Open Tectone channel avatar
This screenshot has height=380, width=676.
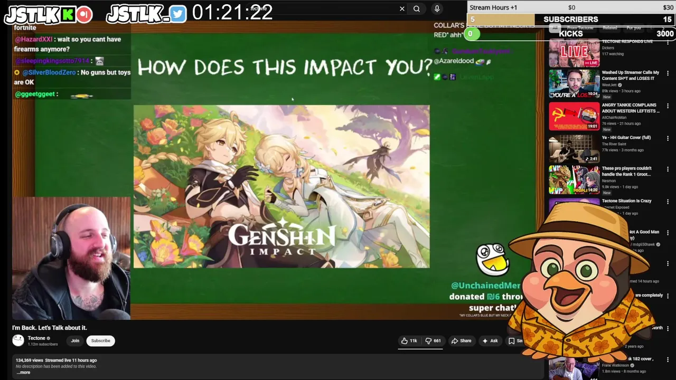(18, 341)
